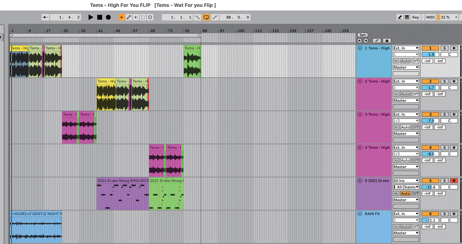
Task: Collapse track 3 Tems - High
Action: (360, 114)
